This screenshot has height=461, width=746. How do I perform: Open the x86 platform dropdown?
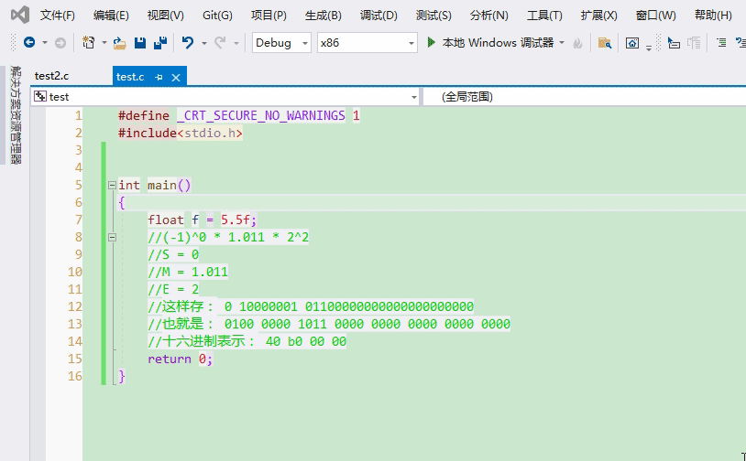pos(367,43)
